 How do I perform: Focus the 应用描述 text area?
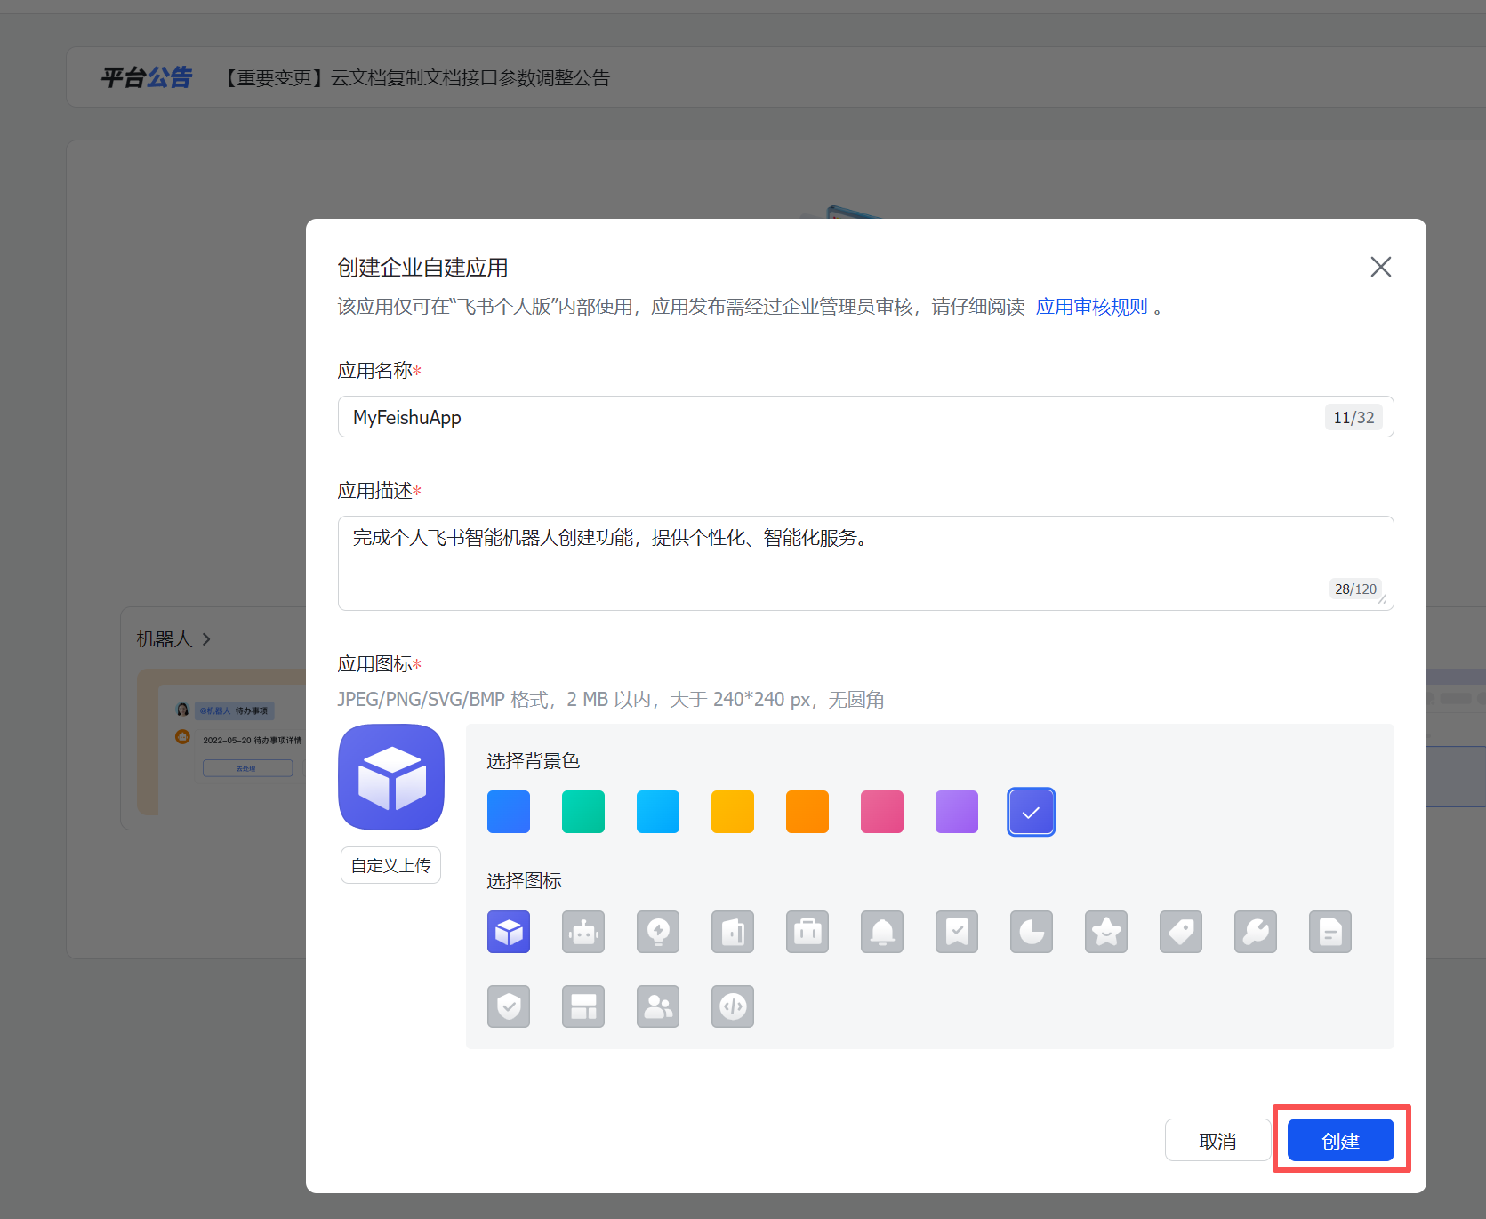(x=866, y=563)
